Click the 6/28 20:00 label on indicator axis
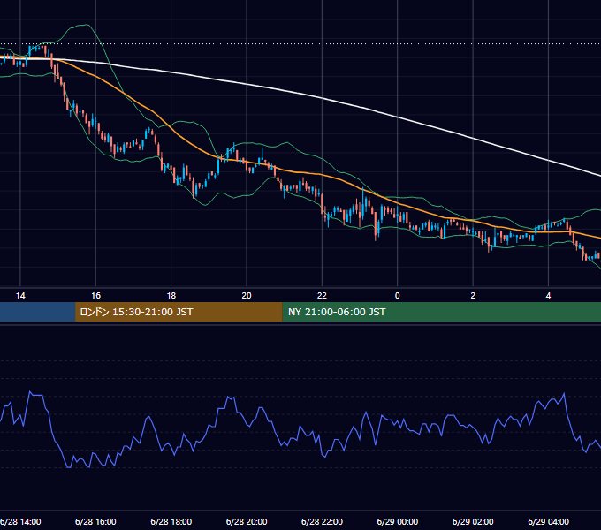Screen dimensions: 601x530 click(247, 521)
